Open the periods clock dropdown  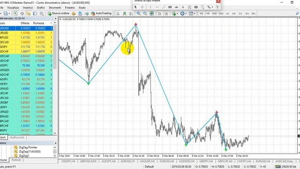click(x=183, y=14)
